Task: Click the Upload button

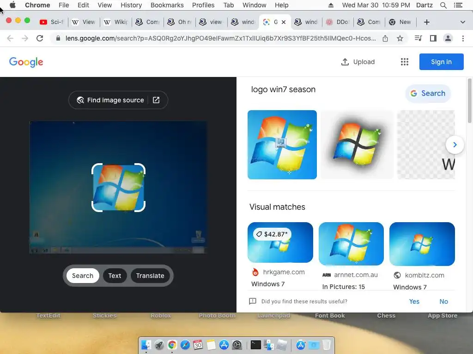Action: (x=358, y=62)
